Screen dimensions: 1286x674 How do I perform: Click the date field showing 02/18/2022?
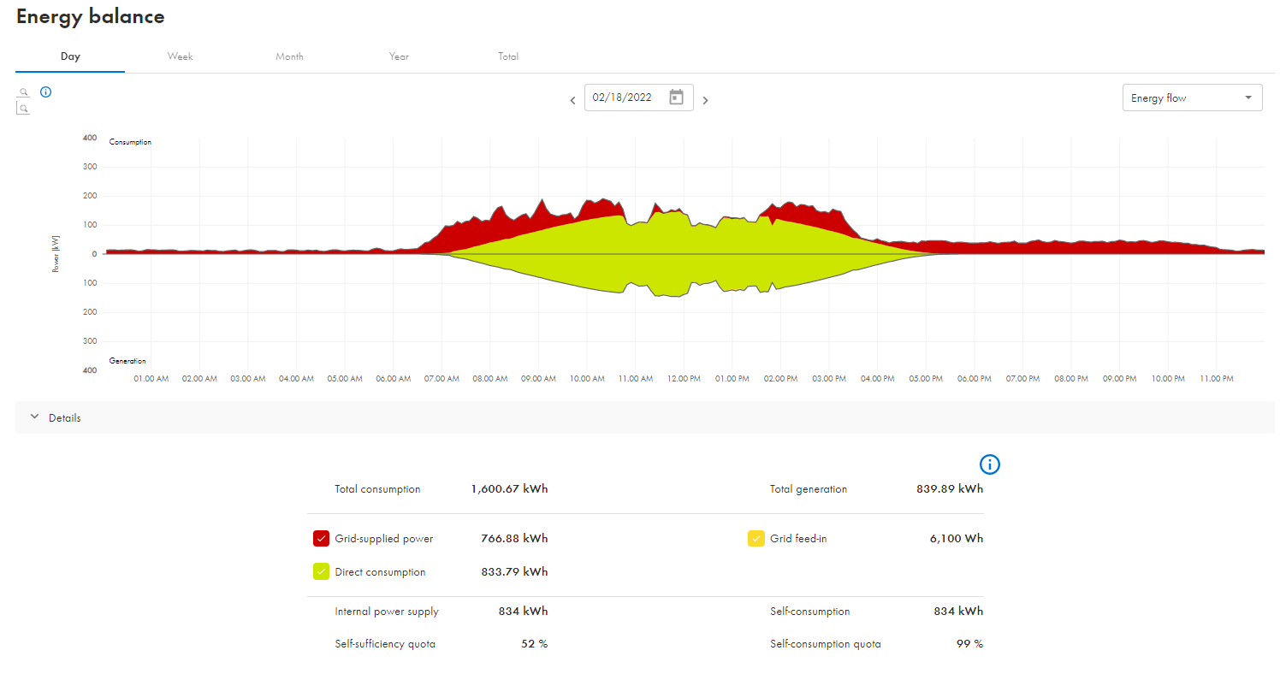625,98
